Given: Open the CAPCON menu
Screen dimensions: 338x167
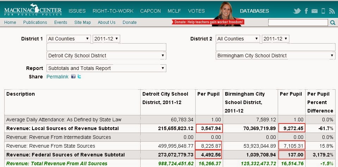Looking at the screenshot, I should pos(150,11).
